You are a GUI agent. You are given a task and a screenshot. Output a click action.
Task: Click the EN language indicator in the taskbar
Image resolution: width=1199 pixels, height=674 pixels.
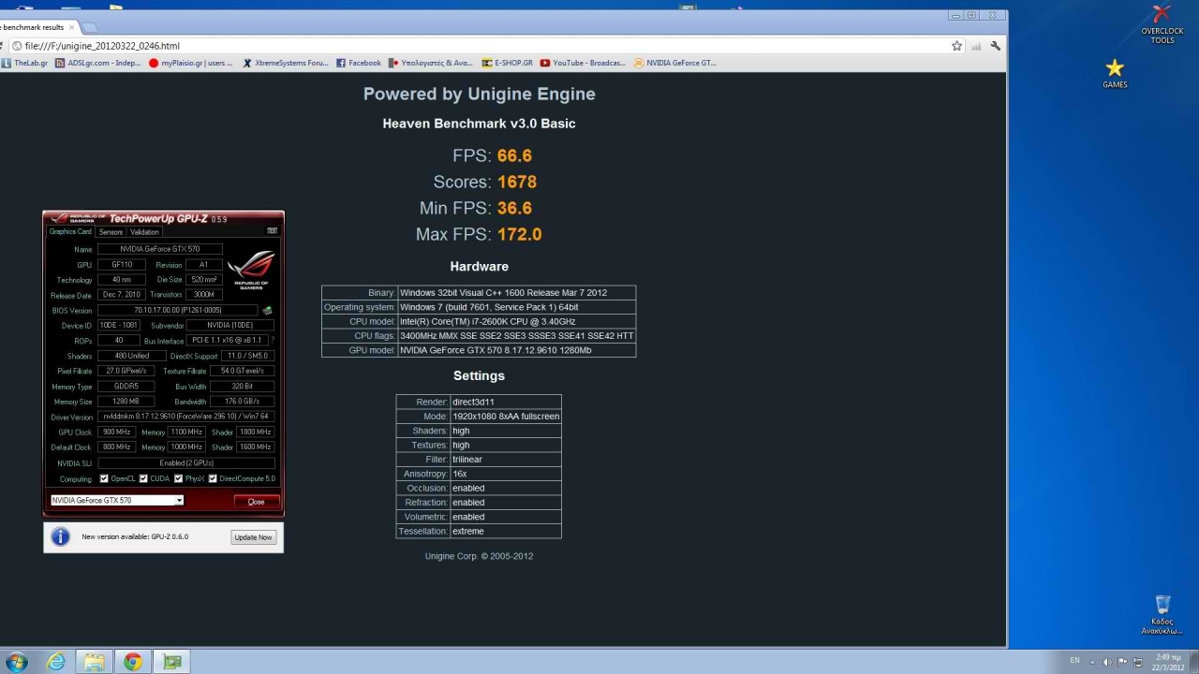click(1074, 661)
